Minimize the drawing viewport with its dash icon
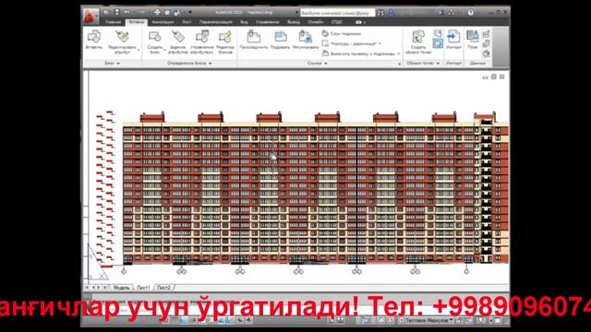 (485, 77)
